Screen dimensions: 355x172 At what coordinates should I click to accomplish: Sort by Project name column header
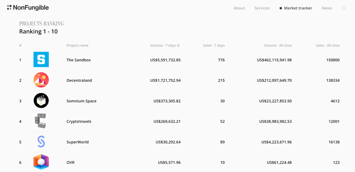pyautogui.click(x=78, y=45)
